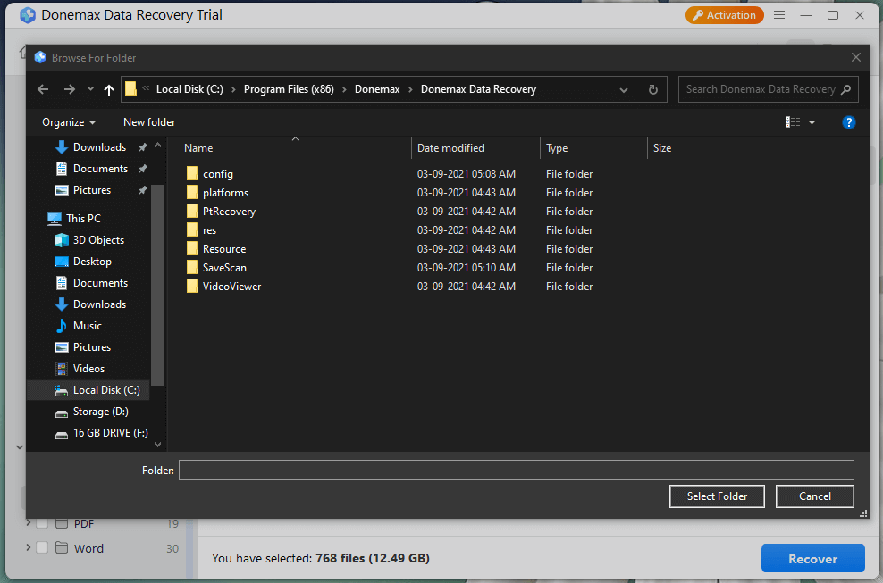
Task: Expand the Word tree item
Action: 29,547
